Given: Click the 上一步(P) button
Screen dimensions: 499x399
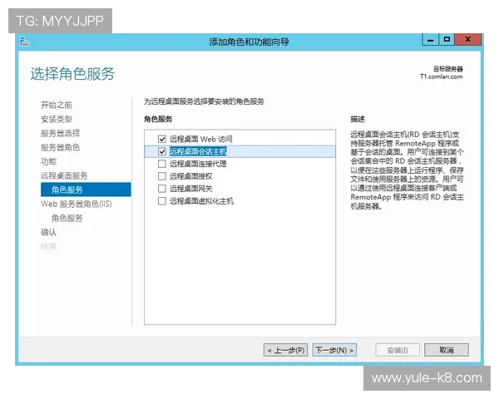Looking at the screenshot, I should pos(285,350).
